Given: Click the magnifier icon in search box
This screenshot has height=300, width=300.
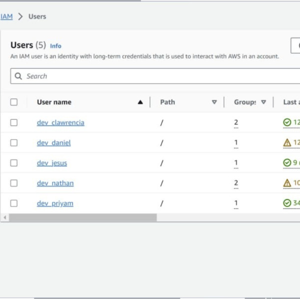Looking at the screenshot, I should (18, 76).
